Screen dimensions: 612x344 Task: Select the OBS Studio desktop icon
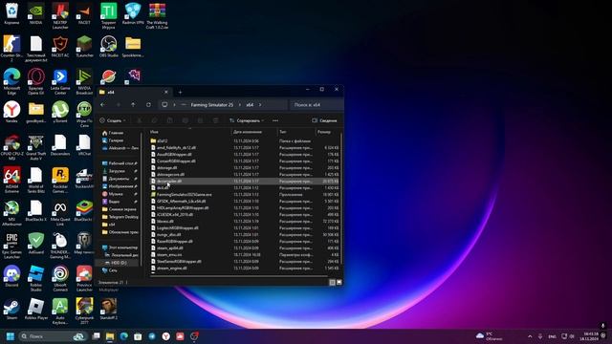pyautogui.click(x=108, y=47)
